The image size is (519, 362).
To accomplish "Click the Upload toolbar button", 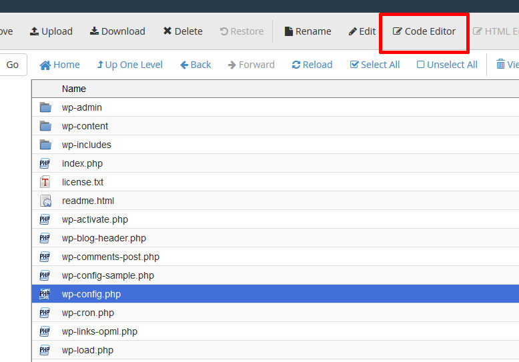I will [x=51, y=31].
